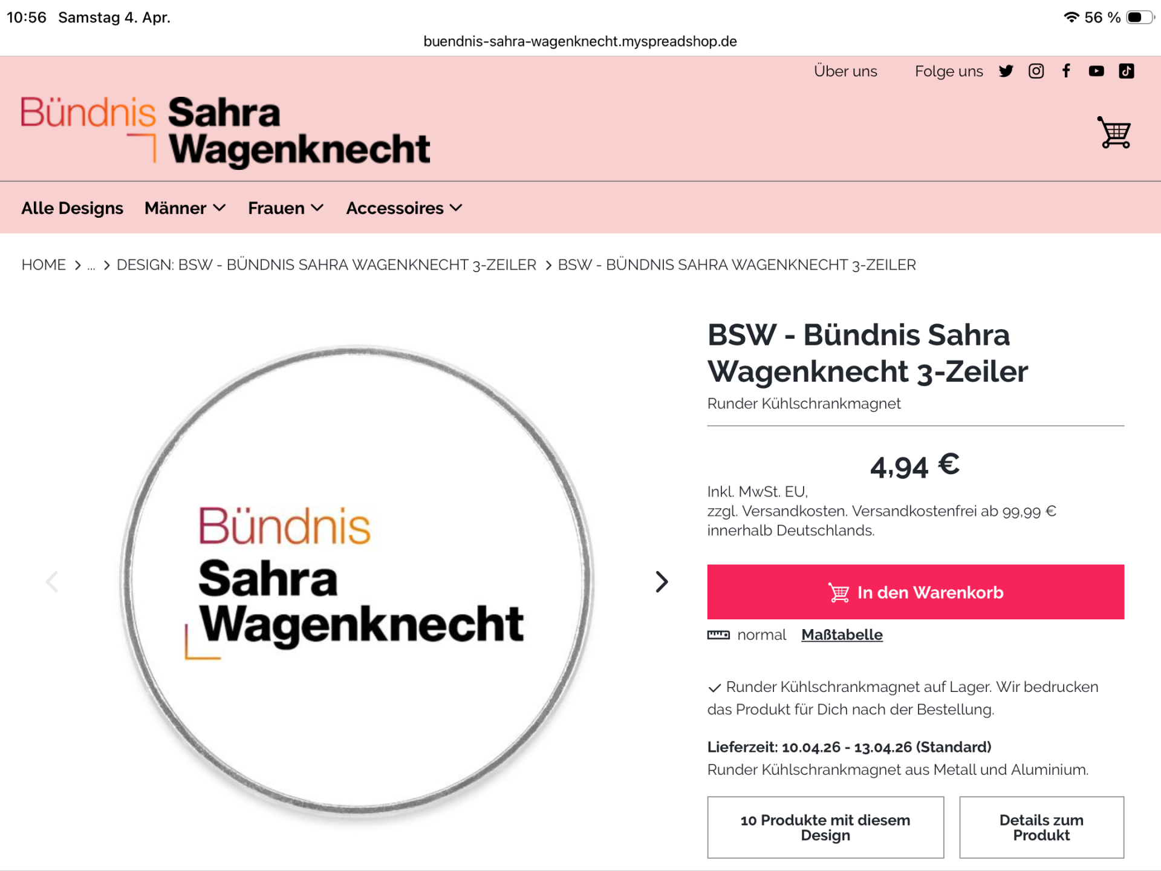Open the TikTok profile icon
This screenshot has height=871, width=1161.
point(1127,71)
